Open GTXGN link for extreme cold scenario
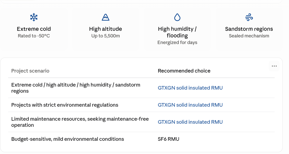 [x=190, y=88]
